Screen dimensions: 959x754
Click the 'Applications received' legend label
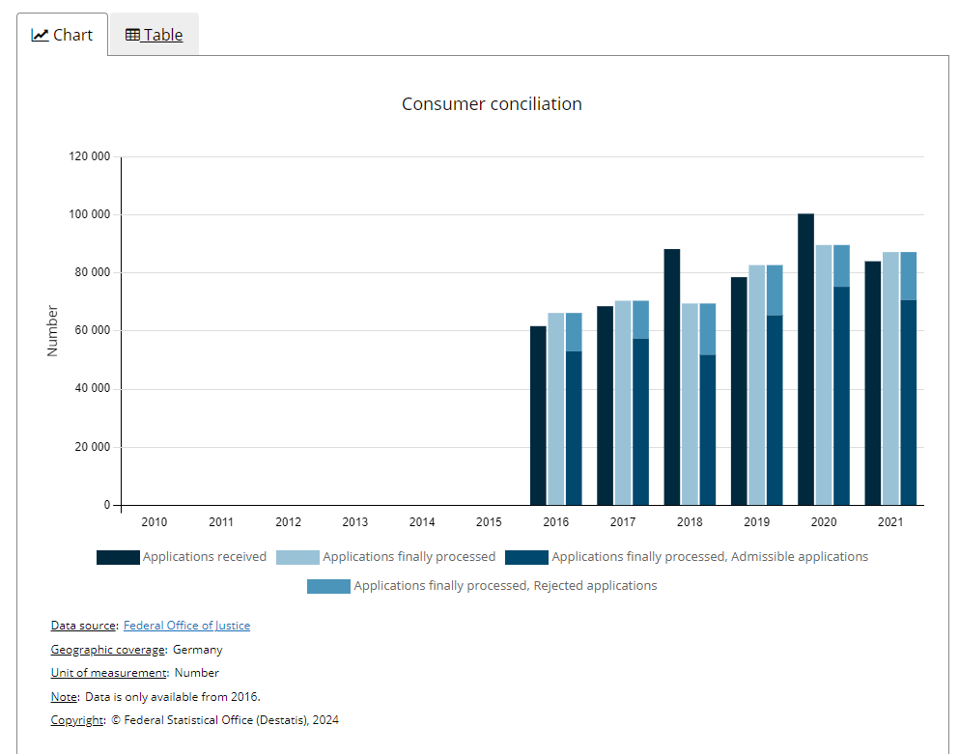coord(205,556)
